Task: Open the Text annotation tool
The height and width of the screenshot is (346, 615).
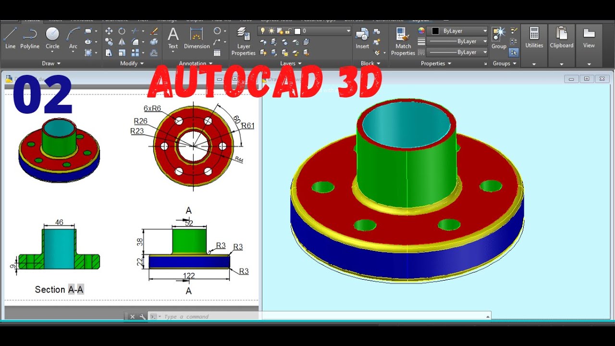Action: [x=173, y=38]
